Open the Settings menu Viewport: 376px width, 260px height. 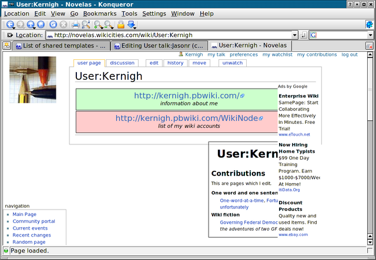(154, 13)
